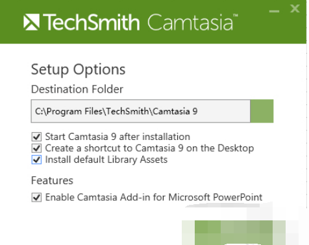Disable the Install default Library Assets checkbox
This screenshot has width=309, height=245.
(x=36, y=159)
